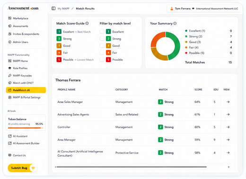The width and height of the screenshot is (246, 179).
Task: Click the Marketplace grid icon
Action: [10, 18]
